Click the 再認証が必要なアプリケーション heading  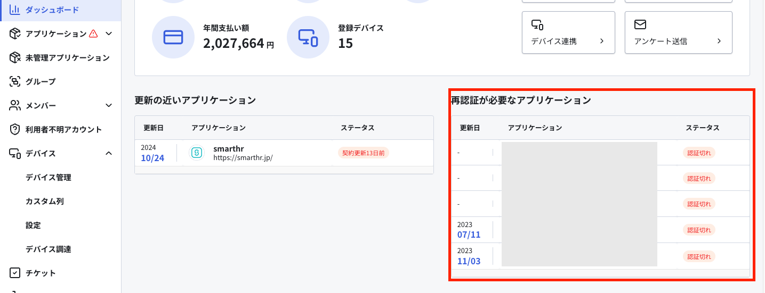click(x=521, y=100)
